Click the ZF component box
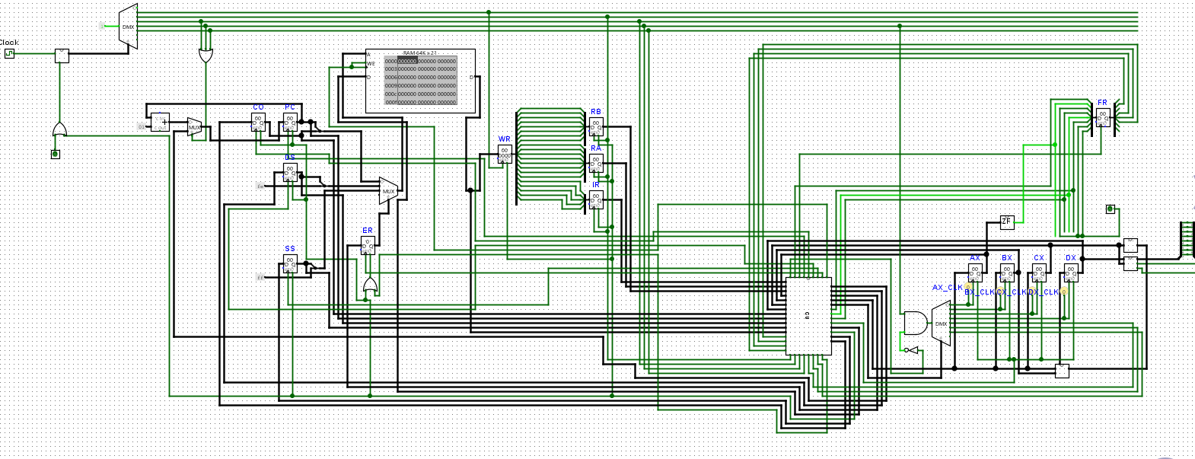The width and height of the screenshot is (1195, 459). tap(1007, 222)
